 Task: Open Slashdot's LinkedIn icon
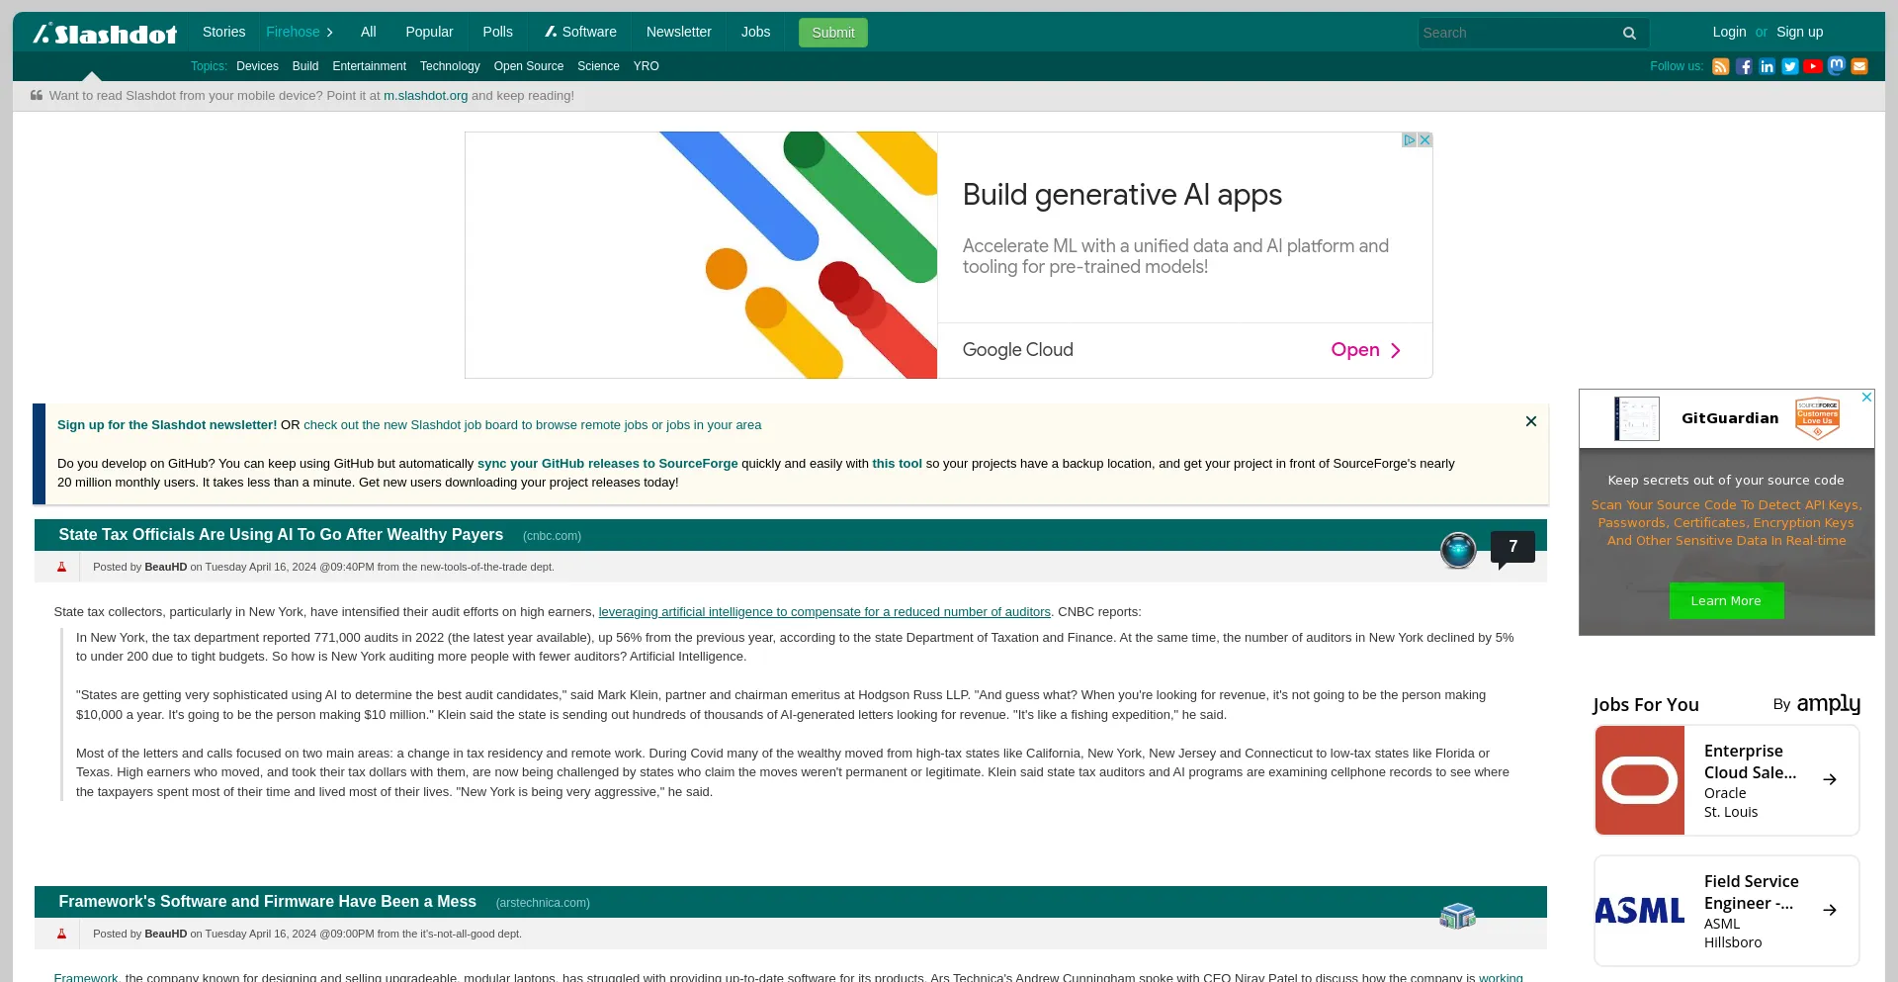click(1768, 66)
